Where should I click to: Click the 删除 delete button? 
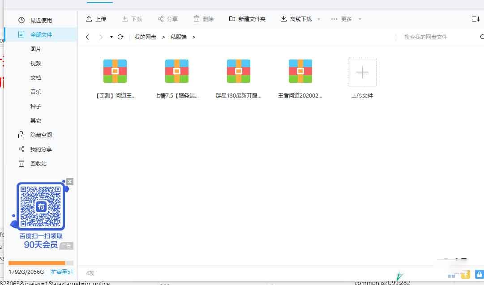point(204,19)
